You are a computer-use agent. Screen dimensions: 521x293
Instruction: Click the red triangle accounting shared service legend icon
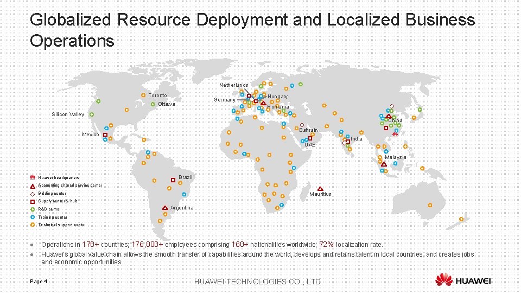point(33,186)
